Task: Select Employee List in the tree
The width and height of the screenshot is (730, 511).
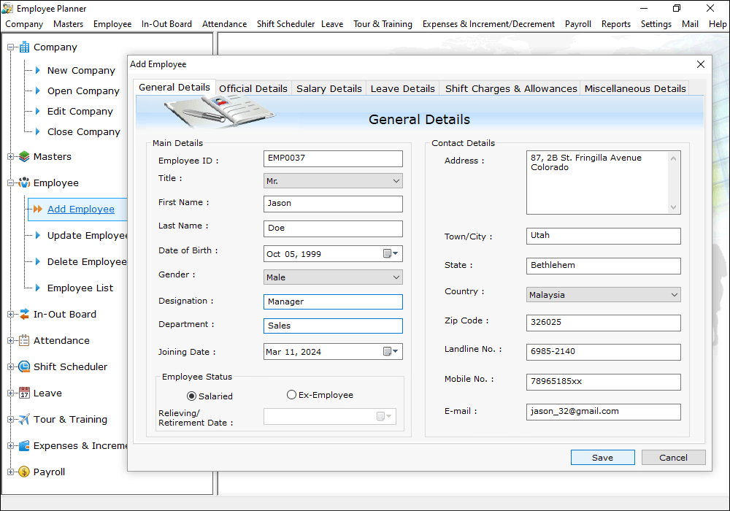Action: [80, 288]
